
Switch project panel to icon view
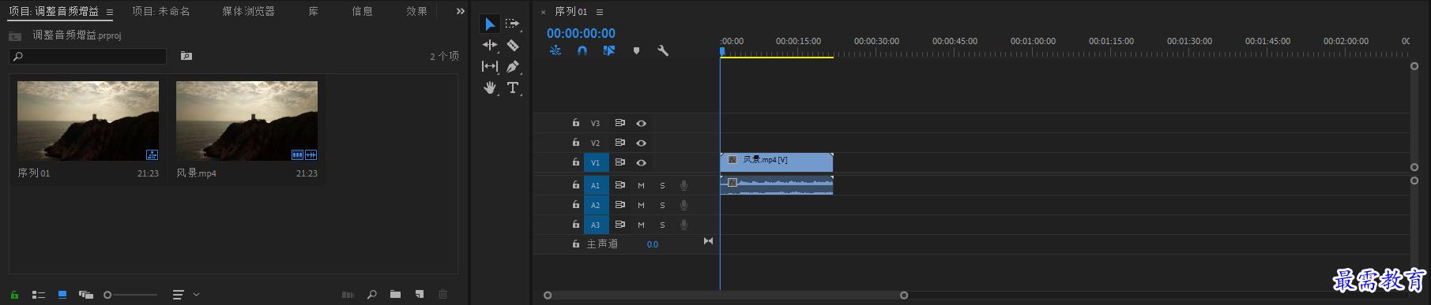[x=62, y=295]
